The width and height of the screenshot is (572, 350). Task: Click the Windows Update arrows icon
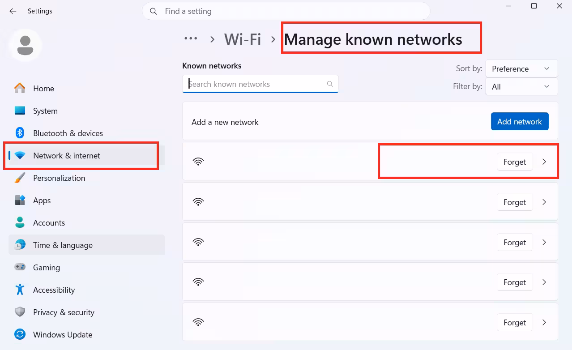pyautogui.click(x=20, y=334)
